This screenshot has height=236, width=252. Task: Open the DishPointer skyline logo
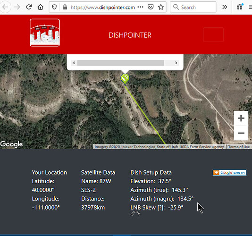[x=45, y=33]
